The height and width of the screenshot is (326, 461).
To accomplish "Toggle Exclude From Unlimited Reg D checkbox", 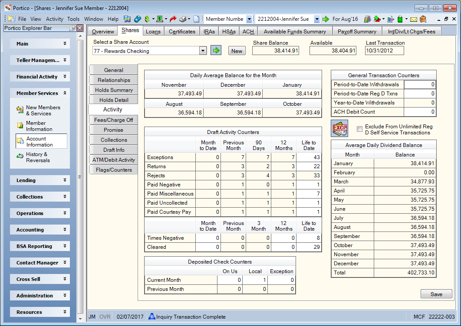I will [359, 129].
